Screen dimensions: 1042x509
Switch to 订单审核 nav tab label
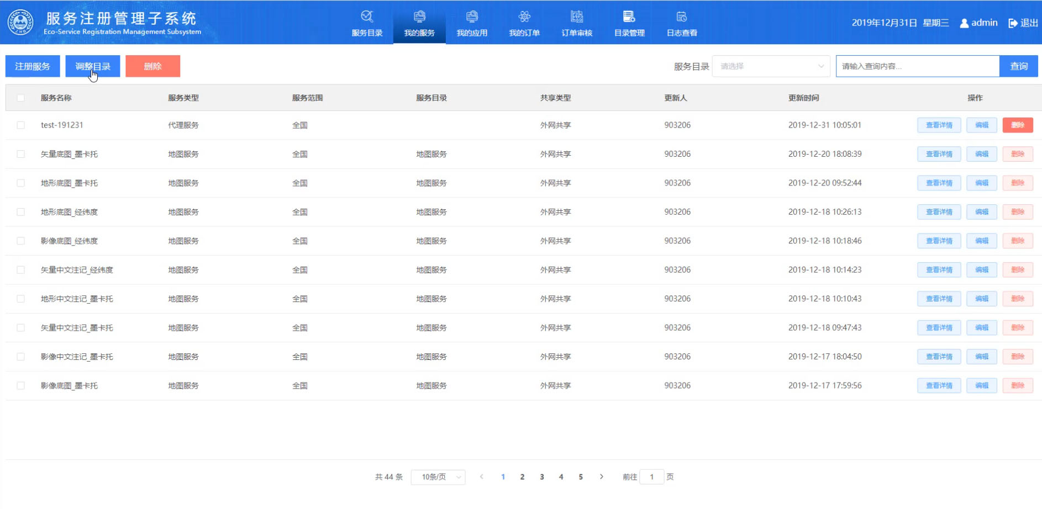577,33
